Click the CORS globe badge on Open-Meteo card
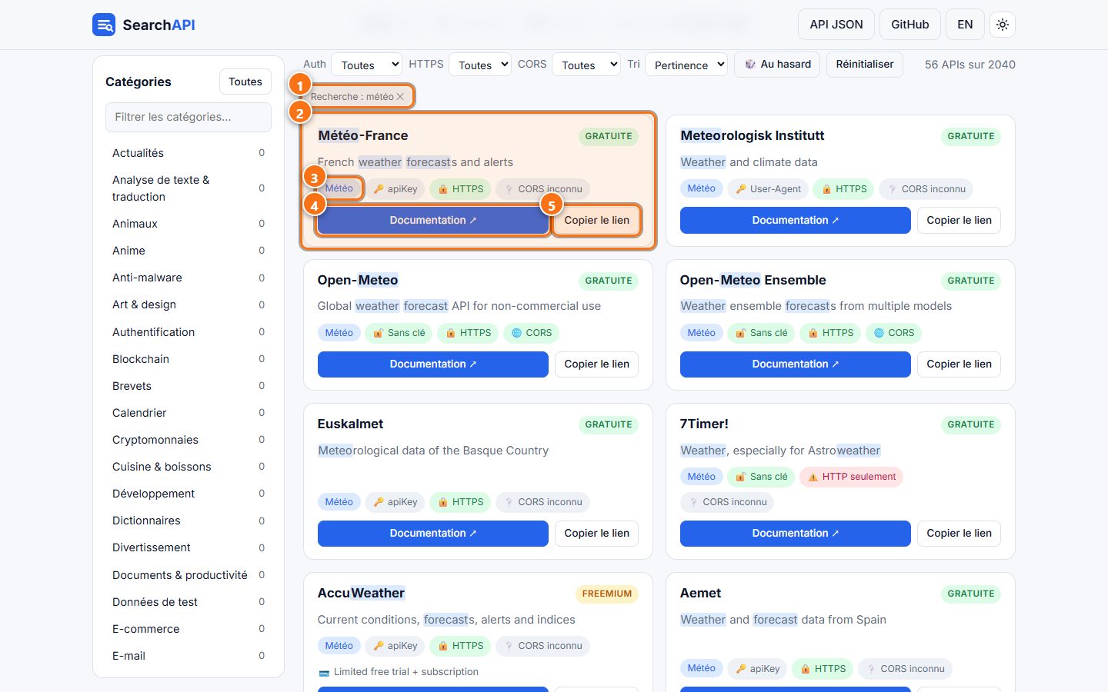Image resolution: width=1108 pixels, height=692 pixels. (532, 333)
